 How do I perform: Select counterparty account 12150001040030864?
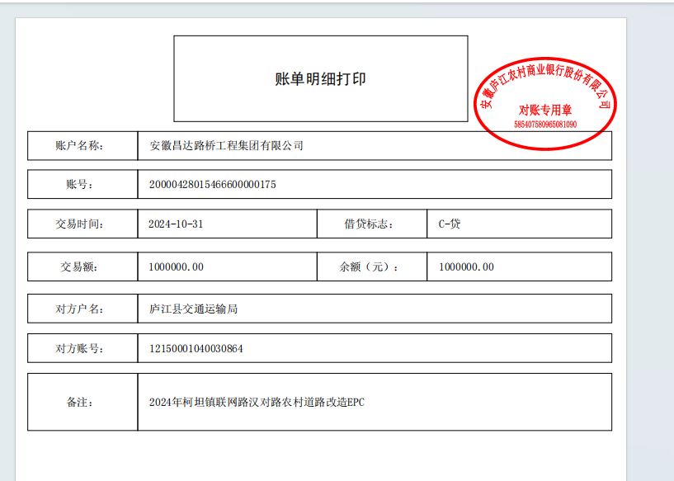click(x=196, y=349)
